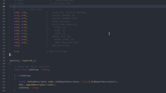Screen dimensions: 166x93
Task: Click the 0x95 value on line 52
Action: coord(16,40)
